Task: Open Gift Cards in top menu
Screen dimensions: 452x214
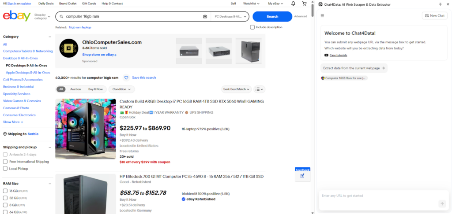Action: point(89,4)
